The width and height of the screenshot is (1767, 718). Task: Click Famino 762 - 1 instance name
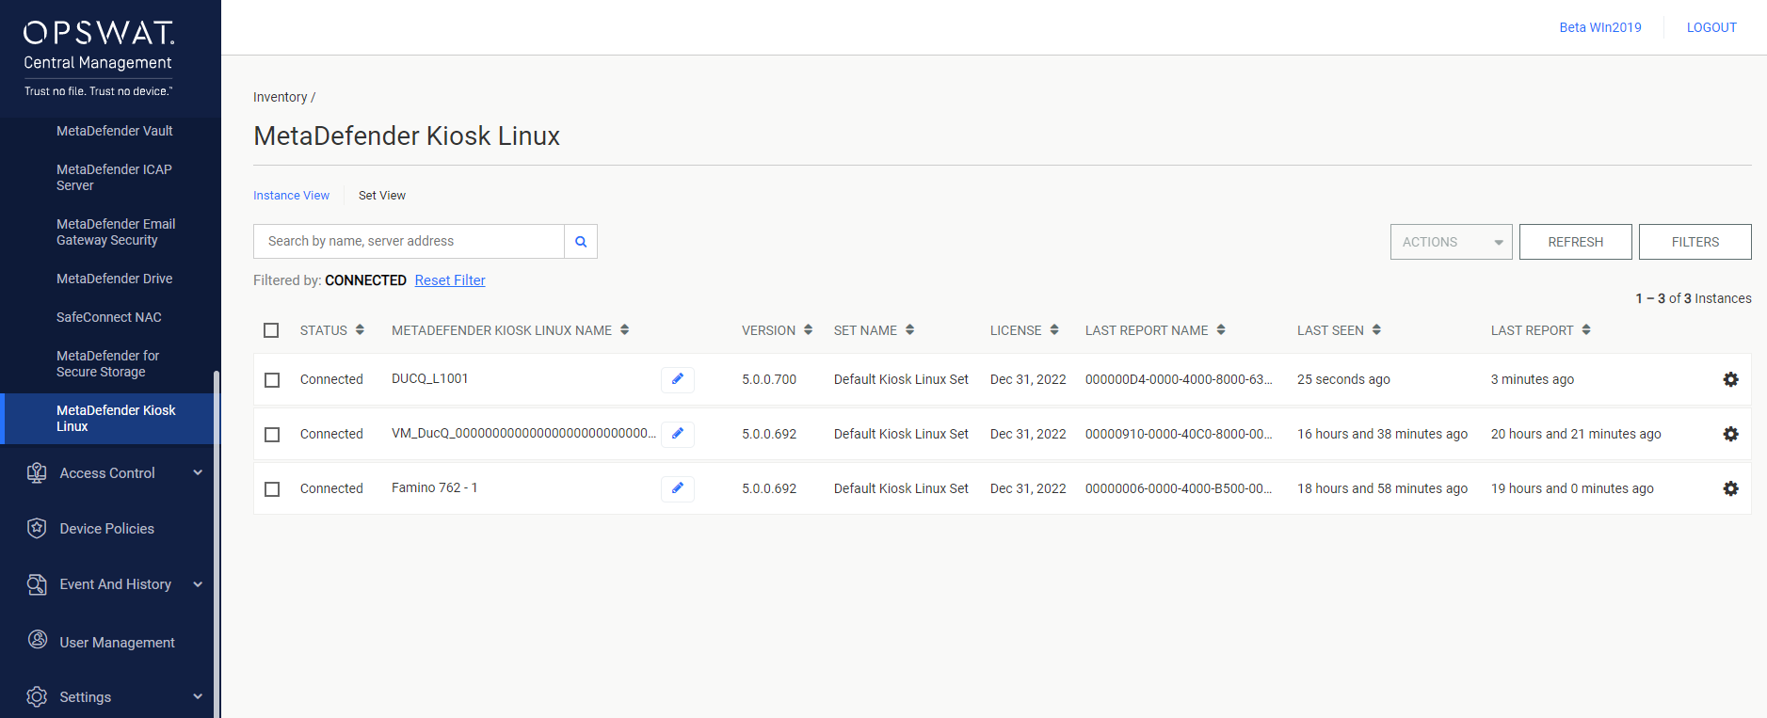[435, 487]
